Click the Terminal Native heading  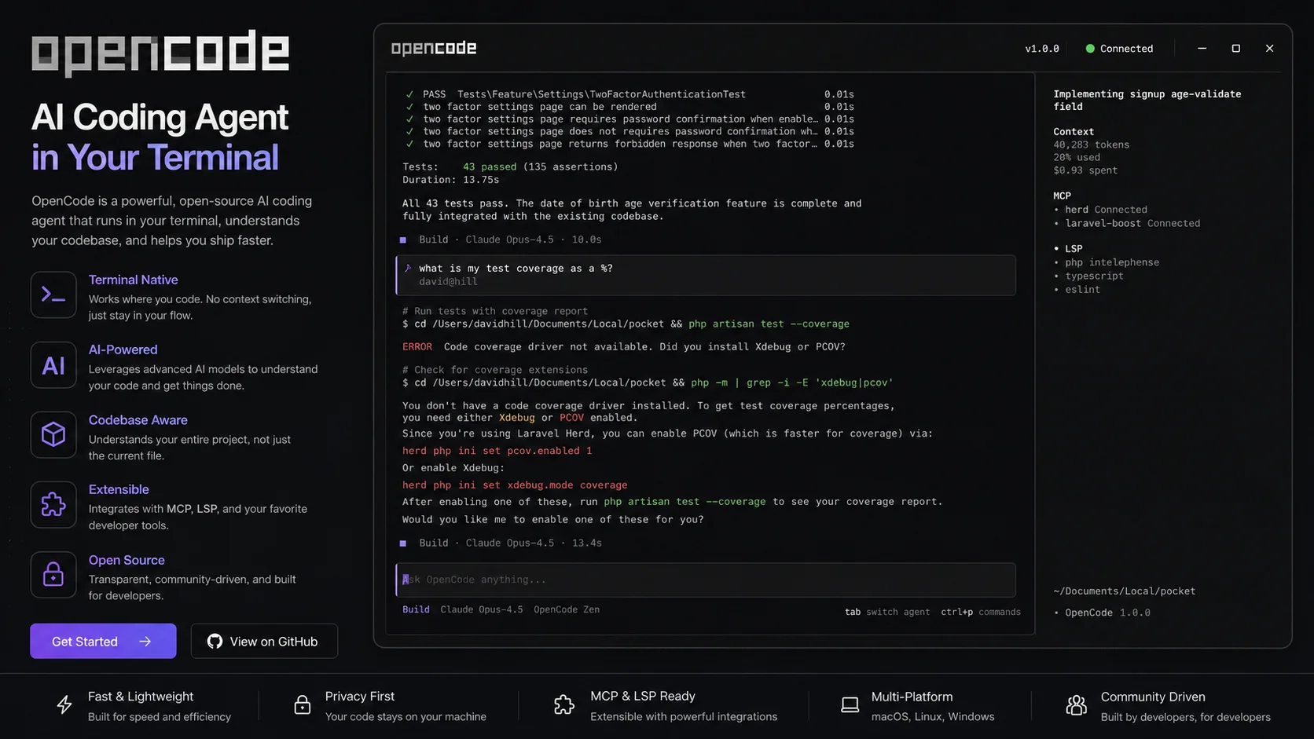pyautogui.click(x=133, y=280)
